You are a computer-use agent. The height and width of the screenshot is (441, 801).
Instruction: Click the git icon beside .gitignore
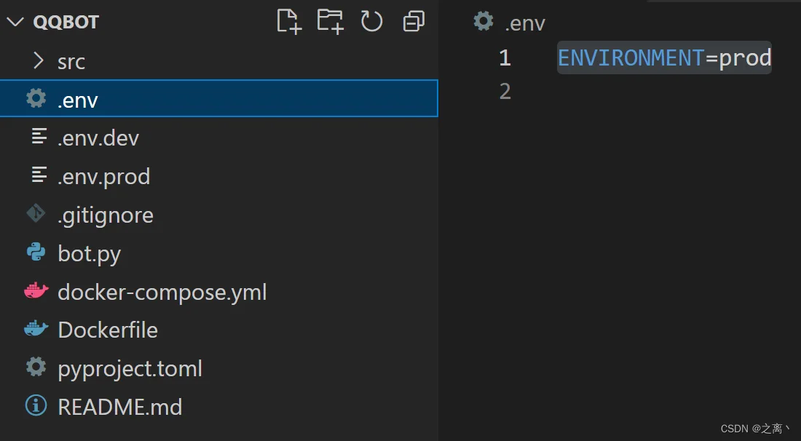click(x=36, y=214)
